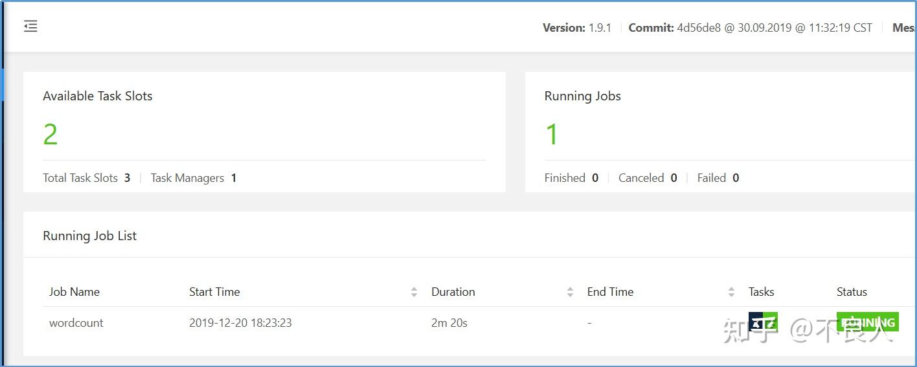This screenshot has height=367, width=917.
Task: Click the Tasks column header
Action: (x=761, y=292)
